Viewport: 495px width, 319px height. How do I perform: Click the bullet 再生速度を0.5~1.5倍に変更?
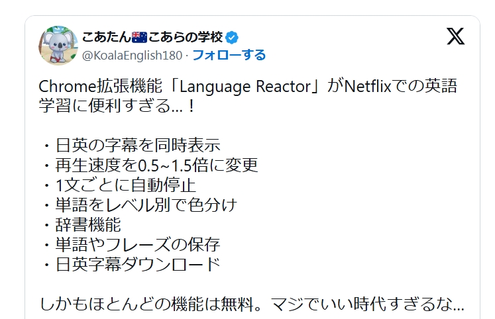click(x=156, y=165)
